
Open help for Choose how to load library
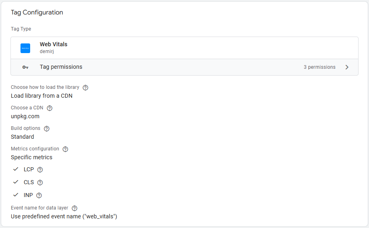pos(85,88)
